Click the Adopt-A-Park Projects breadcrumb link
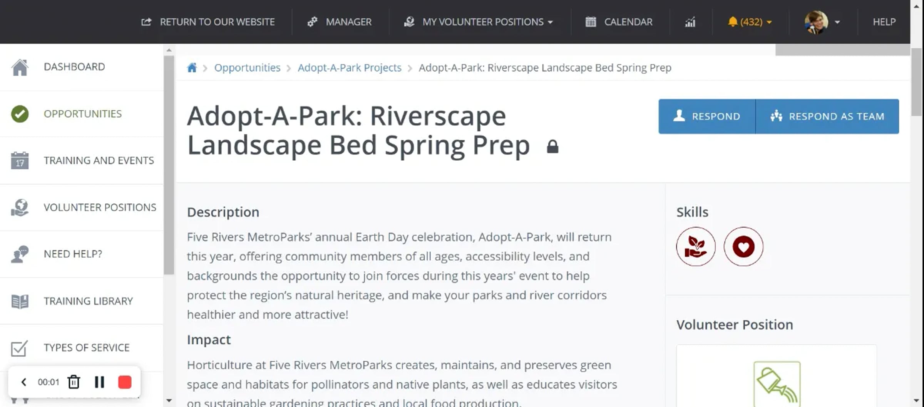 point(350,68)
